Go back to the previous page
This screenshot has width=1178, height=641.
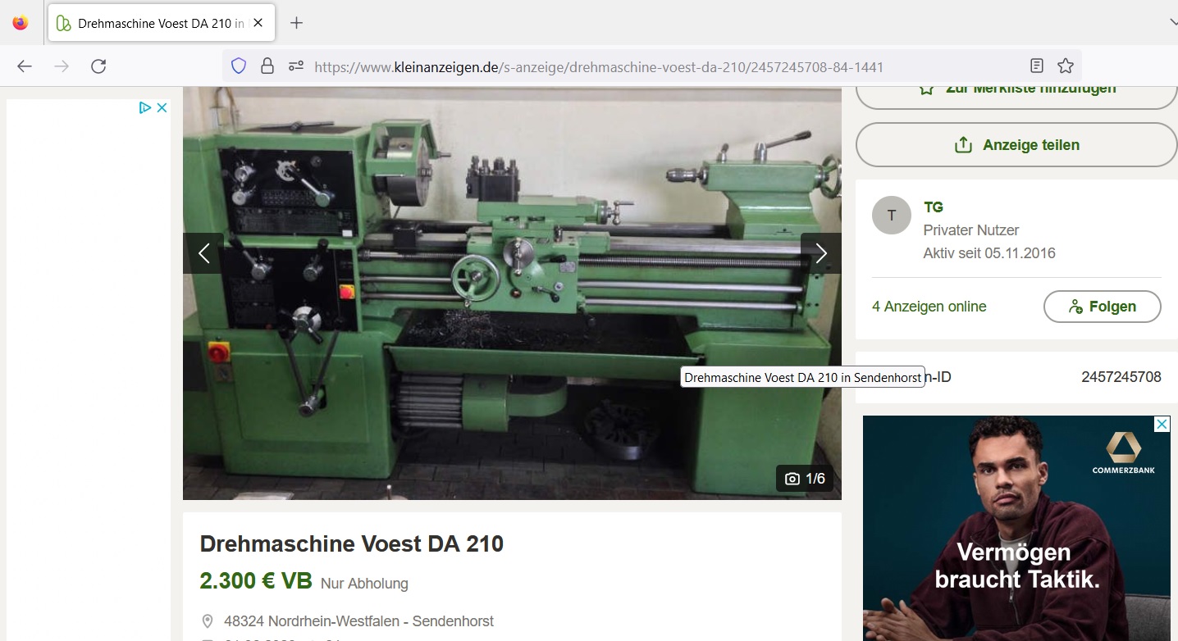(25, 66)
